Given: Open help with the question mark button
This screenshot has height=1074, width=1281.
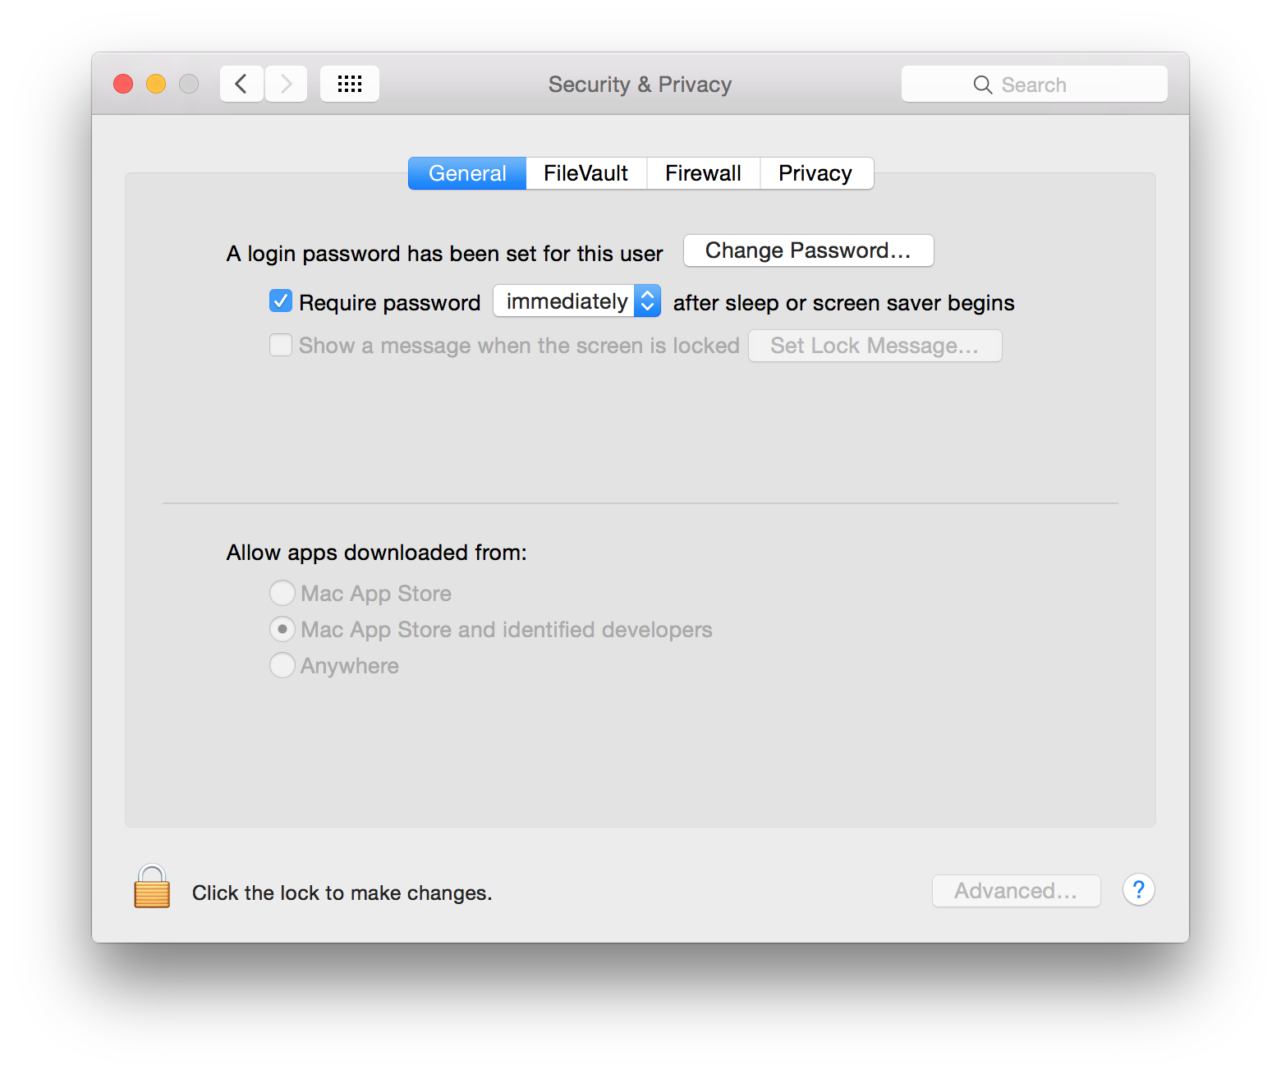Looking at the screenshot, I should (1138, 889).
